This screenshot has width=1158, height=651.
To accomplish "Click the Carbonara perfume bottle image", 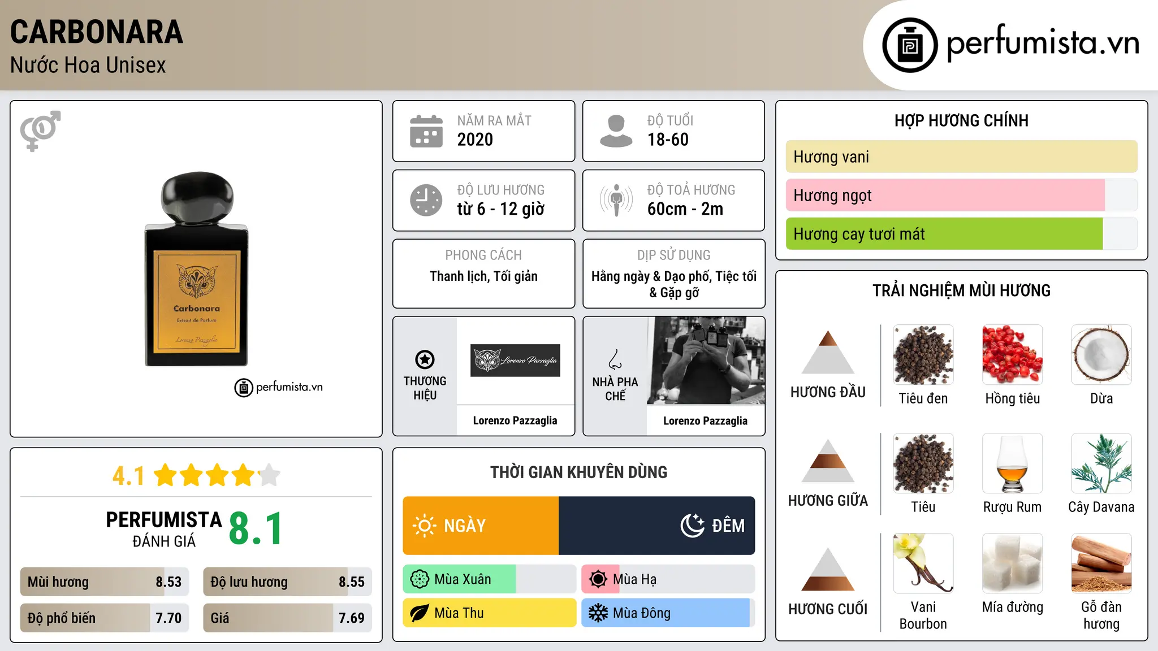I will 197,269.
